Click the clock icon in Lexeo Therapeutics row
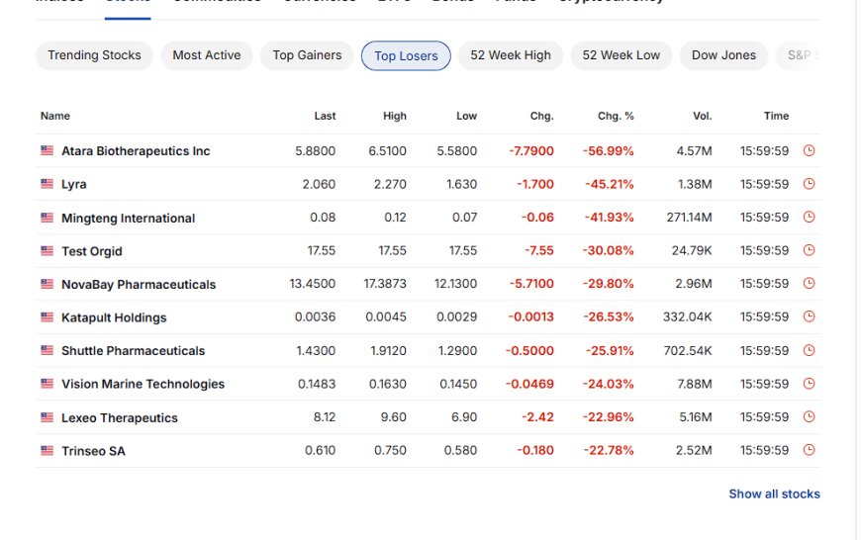 [809, 416]
